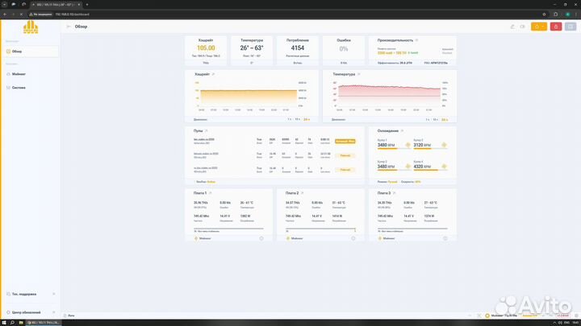Open Центр обновлений in sidebar
Image resolution: width=581 pixels, height=326 pixels.
[27, 311]
